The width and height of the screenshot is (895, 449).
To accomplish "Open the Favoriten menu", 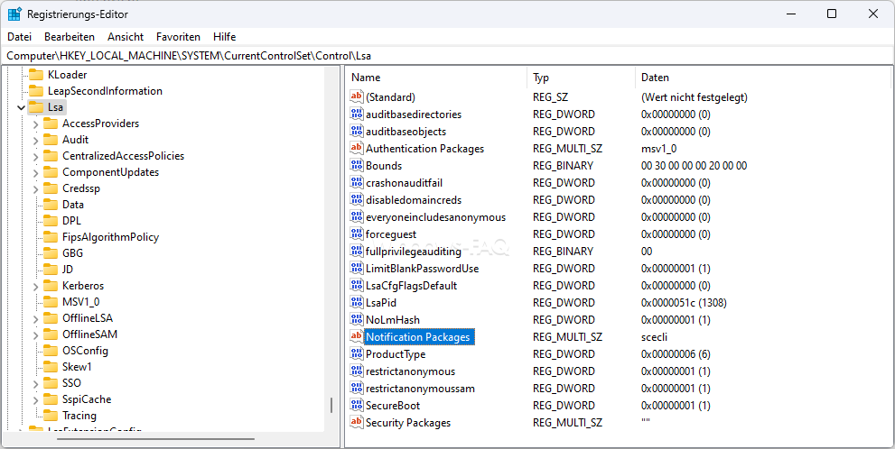I will [x=178, y=37].
